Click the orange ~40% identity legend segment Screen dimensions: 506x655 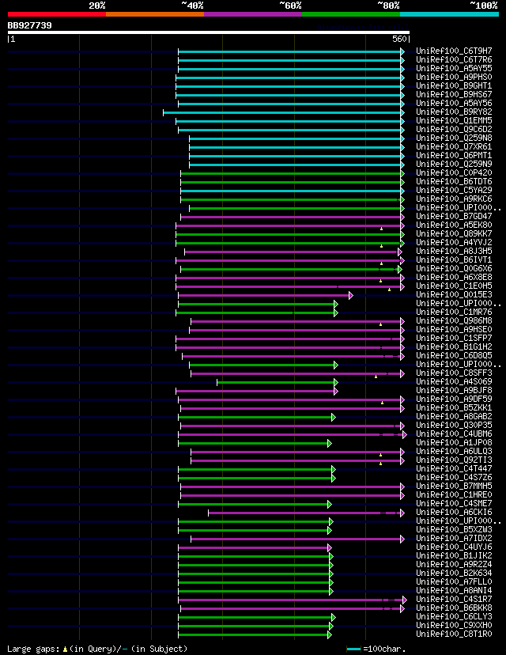(x=155, y=14)
